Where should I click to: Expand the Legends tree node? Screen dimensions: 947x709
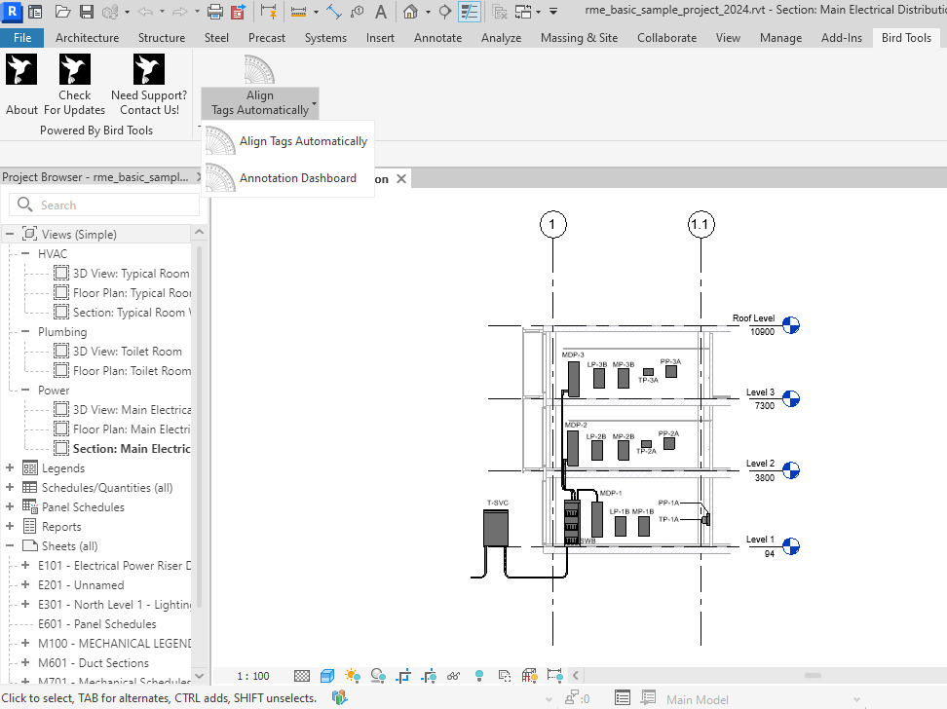click(x=10, y=468)
